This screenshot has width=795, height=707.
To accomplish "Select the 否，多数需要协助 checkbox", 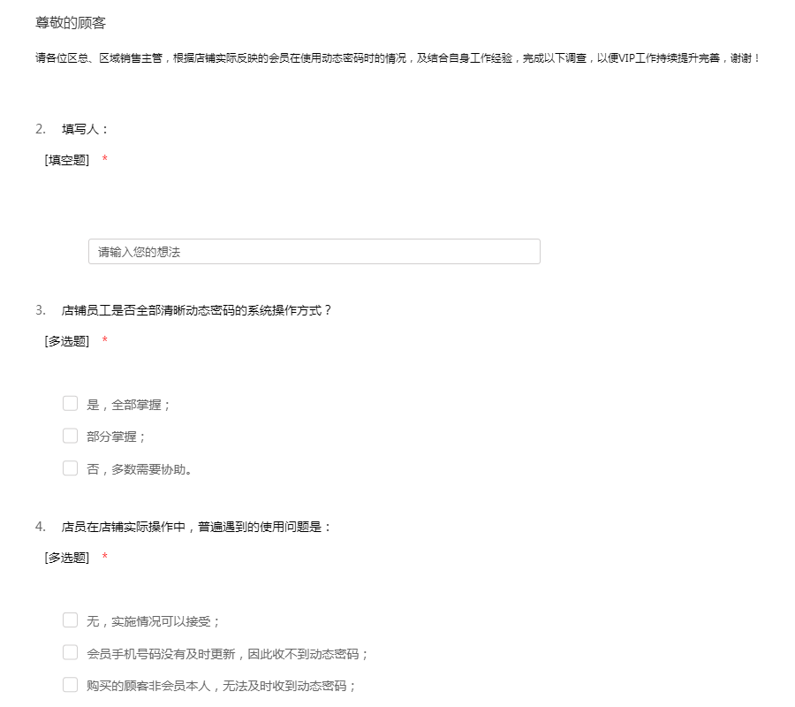I will coord(71,468).
